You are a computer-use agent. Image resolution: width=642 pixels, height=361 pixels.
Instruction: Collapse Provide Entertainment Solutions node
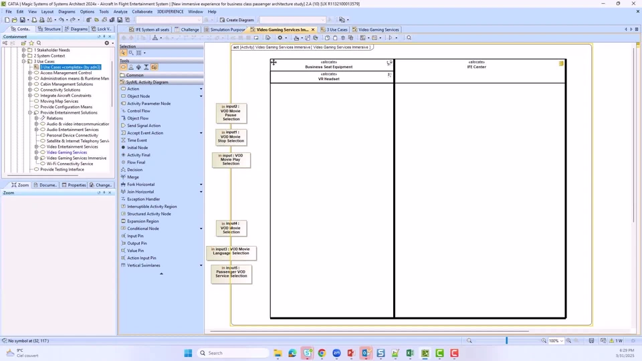click(30, 112)
